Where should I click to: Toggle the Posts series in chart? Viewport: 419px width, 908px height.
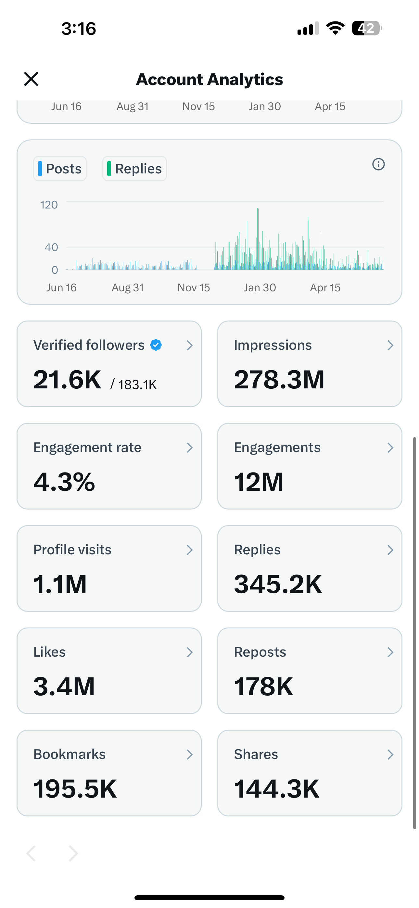60,169
